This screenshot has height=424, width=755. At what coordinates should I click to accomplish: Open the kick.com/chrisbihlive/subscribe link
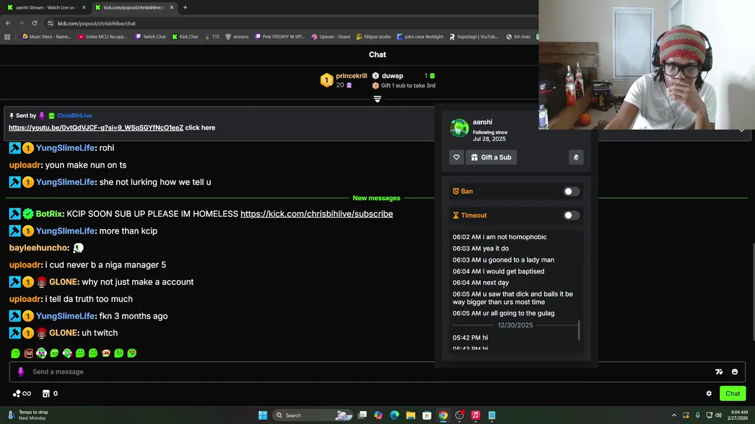[317, 214]
